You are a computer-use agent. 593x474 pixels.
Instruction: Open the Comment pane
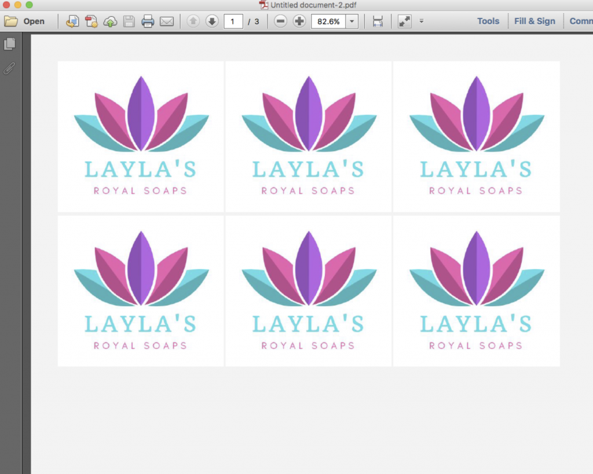[x=581, y=21]
